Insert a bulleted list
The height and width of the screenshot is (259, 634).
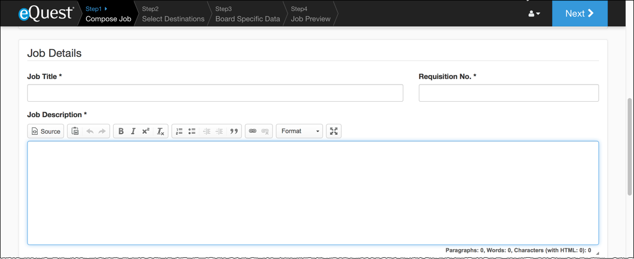[x=192, y=132]
